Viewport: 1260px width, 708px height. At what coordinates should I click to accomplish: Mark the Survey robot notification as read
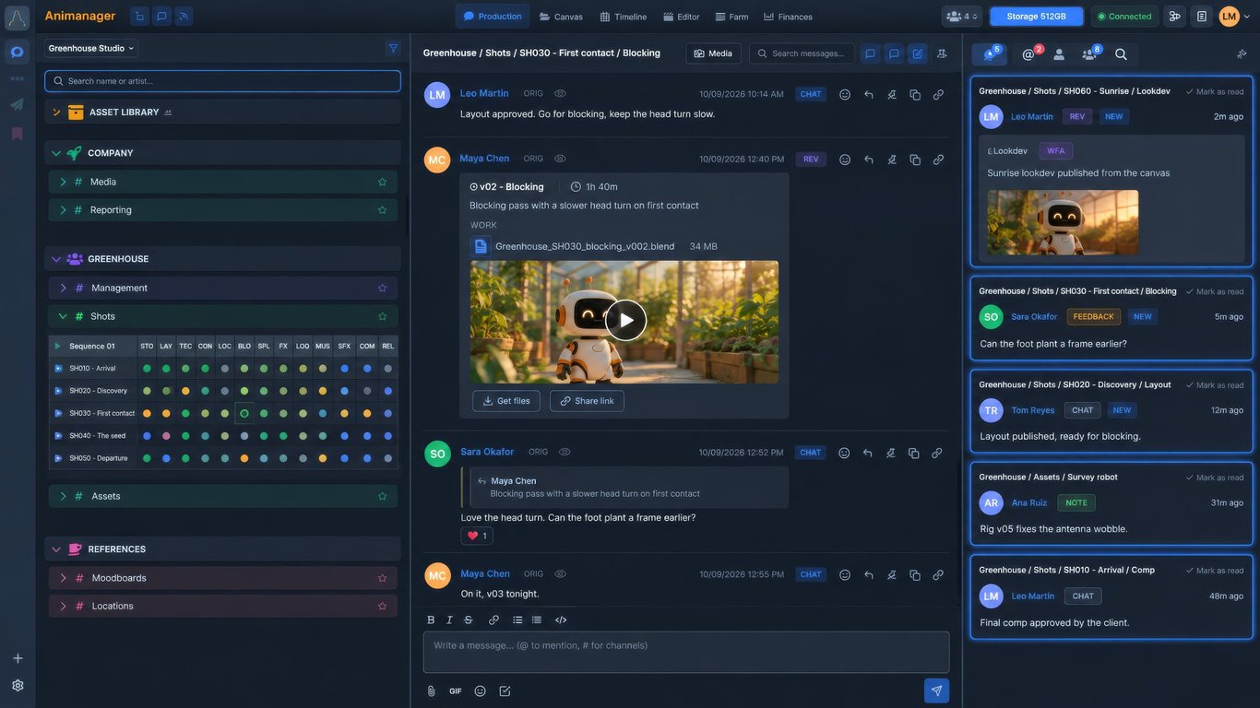1215,478
